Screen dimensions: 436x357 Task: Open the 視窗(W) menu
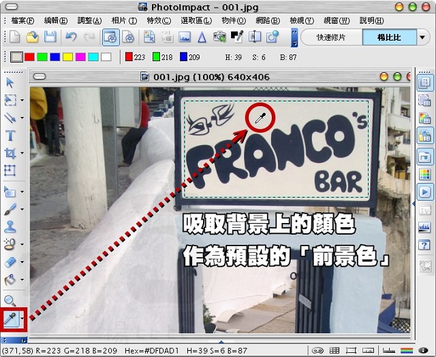click(x=337, y=20)
